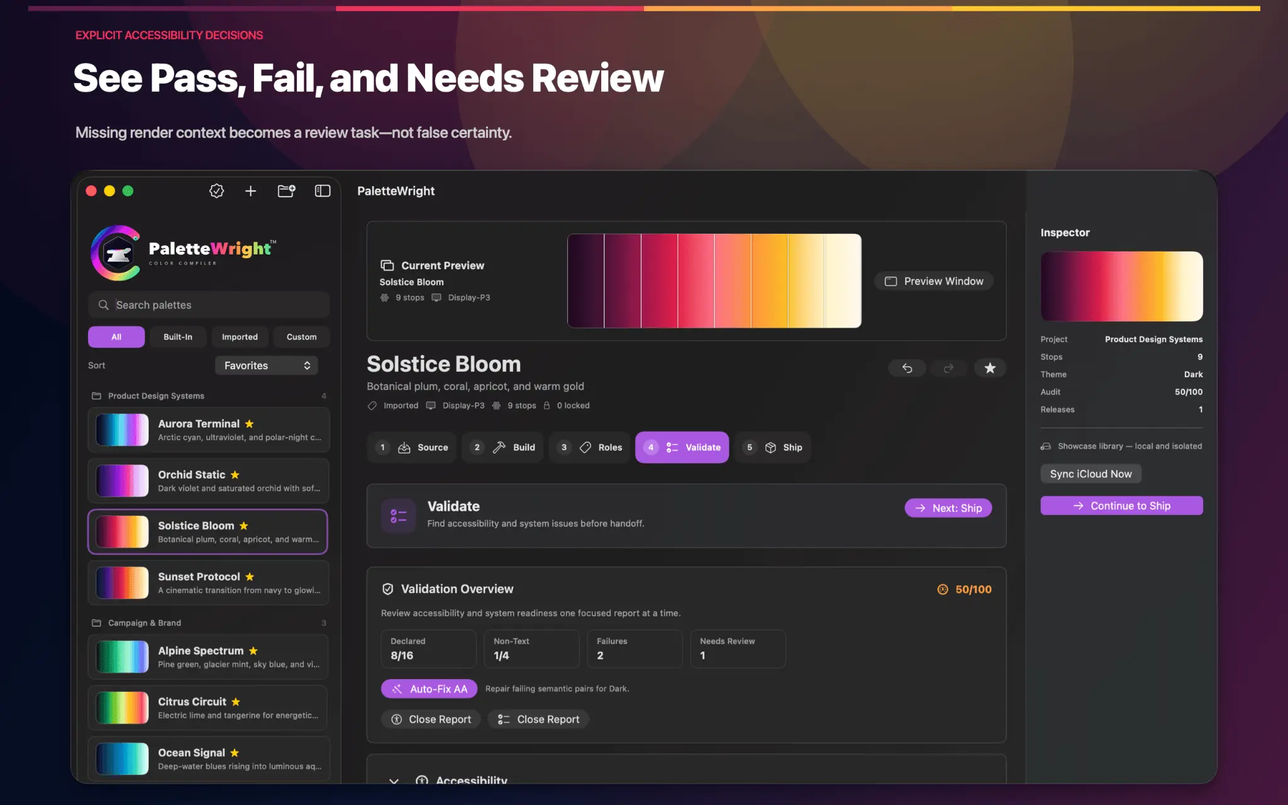Screen dimensions: 1288x805
Task: Toggle star on Sunset Protocol palette
Action: coord(250,577)
